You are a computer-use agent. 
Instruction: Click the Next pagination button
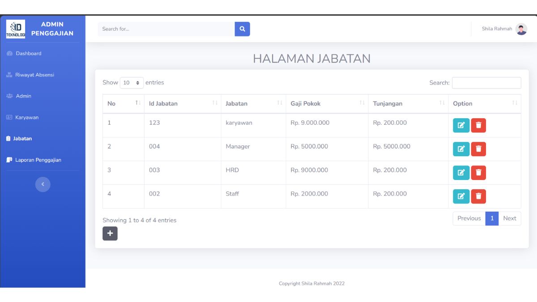(x=510, y=218)
